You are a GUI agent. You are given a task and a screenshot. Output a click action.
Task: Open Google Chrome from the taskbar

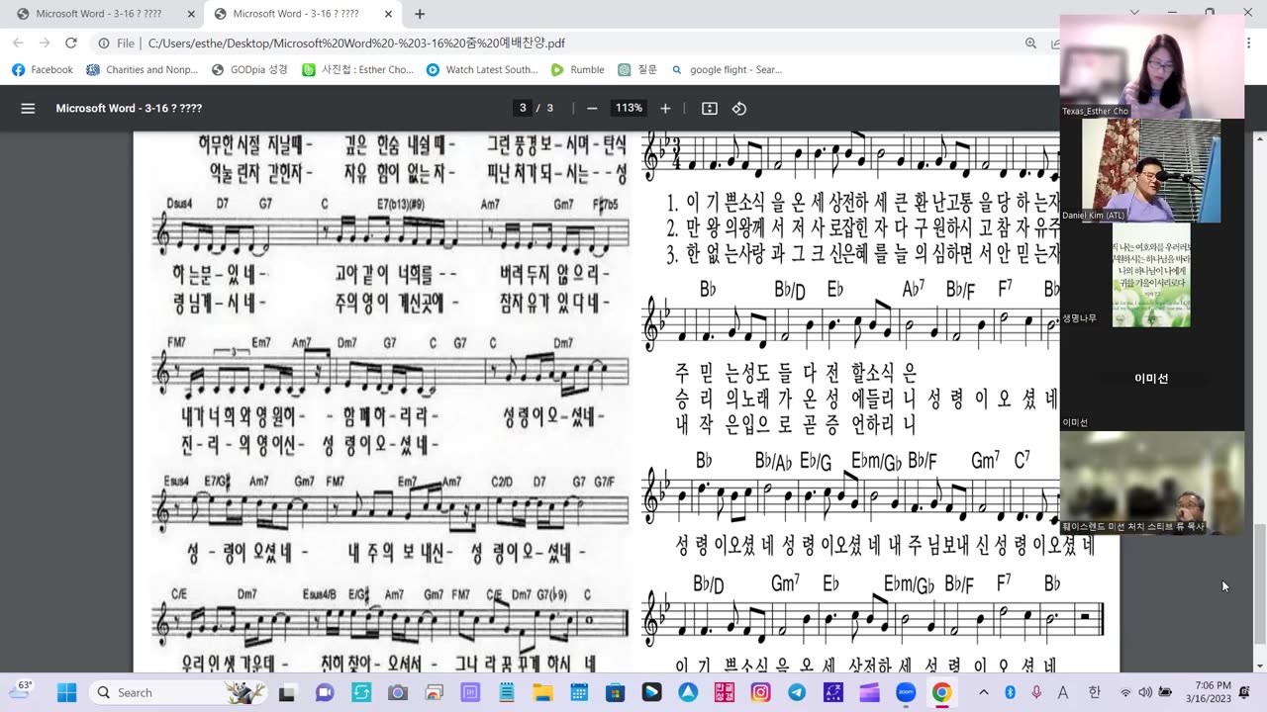(941, 692)
